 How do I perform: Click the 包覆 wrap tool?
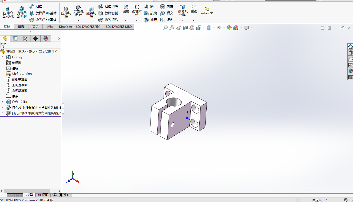point(167,6)
